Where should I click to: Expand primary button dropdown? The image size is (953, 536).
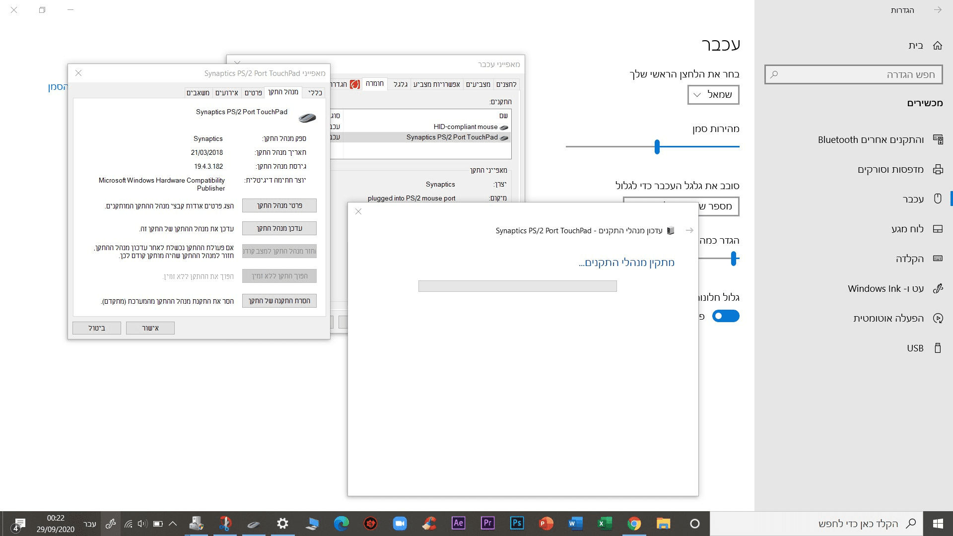click(713, 95)
